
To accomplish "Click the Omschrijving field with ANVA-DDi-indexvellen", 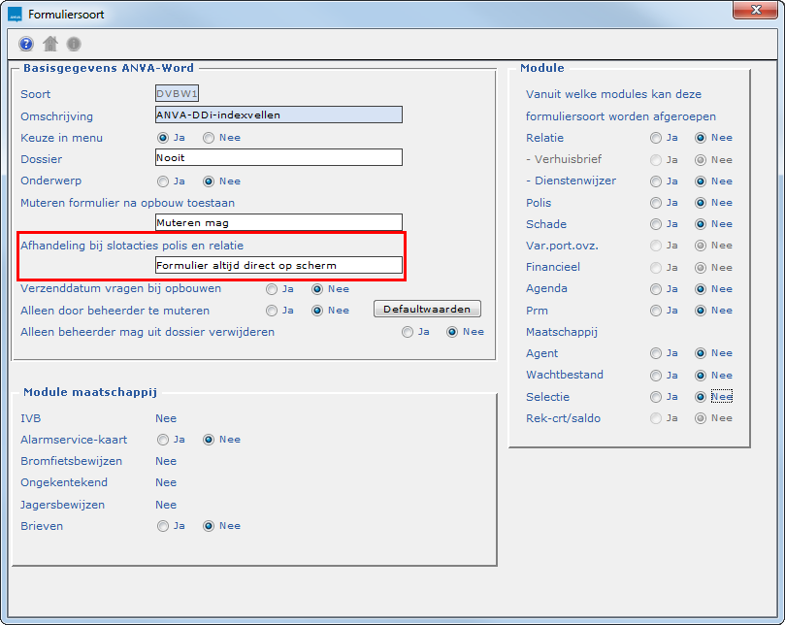I will tap(278, 115).
